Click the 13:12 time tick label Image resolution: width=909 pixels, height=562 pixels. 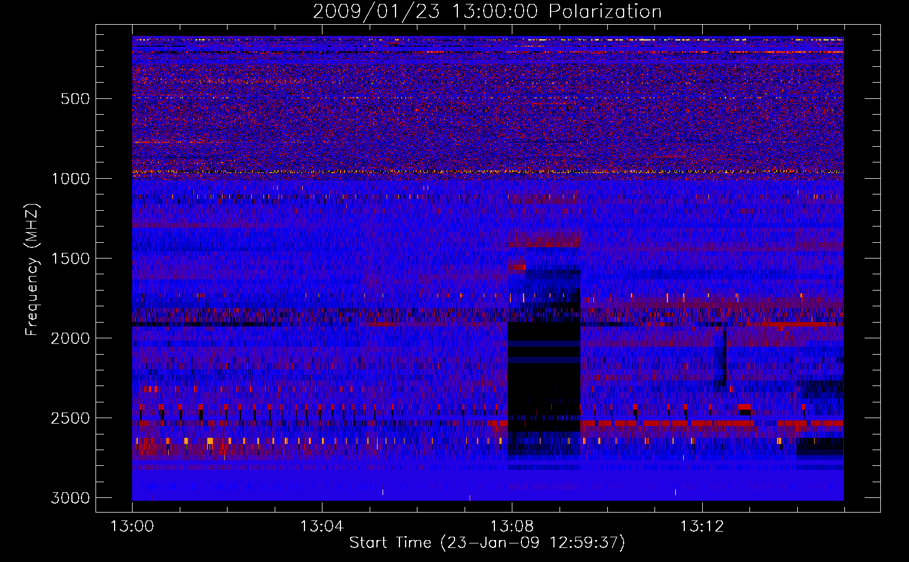point(702,527)
